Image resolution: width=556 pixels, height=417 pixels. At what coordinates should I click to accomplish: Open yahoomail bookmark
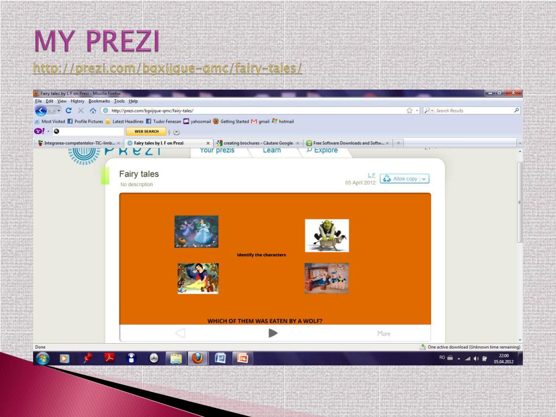pyautogui.click(x=197, y=121)
